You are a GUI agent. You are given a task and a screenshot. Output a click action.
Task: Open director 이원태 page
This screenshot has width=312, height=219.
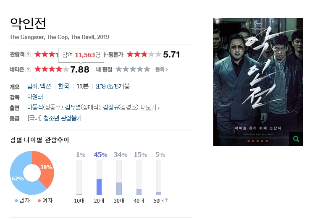pyautogui.click(x=35, y=97)
